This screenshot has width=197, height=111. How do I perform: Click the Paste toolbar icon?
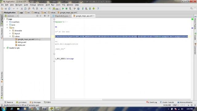29,9
